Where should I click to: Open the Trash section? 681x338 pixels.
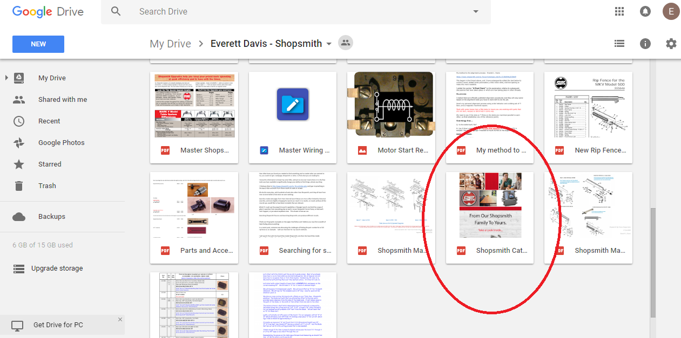47,186
